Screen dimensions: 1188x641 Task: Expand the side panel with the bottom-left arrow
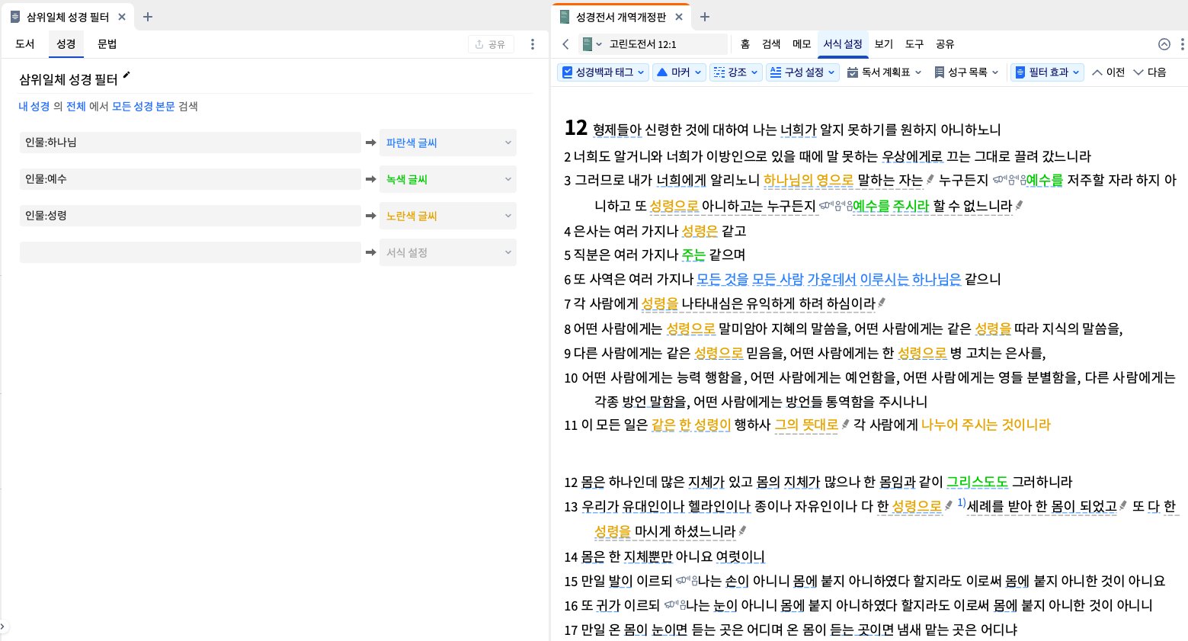pyautogui.click(x=3, y=627)
